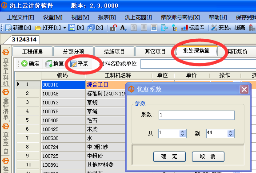
Task: Click the building icon at toolbar end
Action: 252,28
